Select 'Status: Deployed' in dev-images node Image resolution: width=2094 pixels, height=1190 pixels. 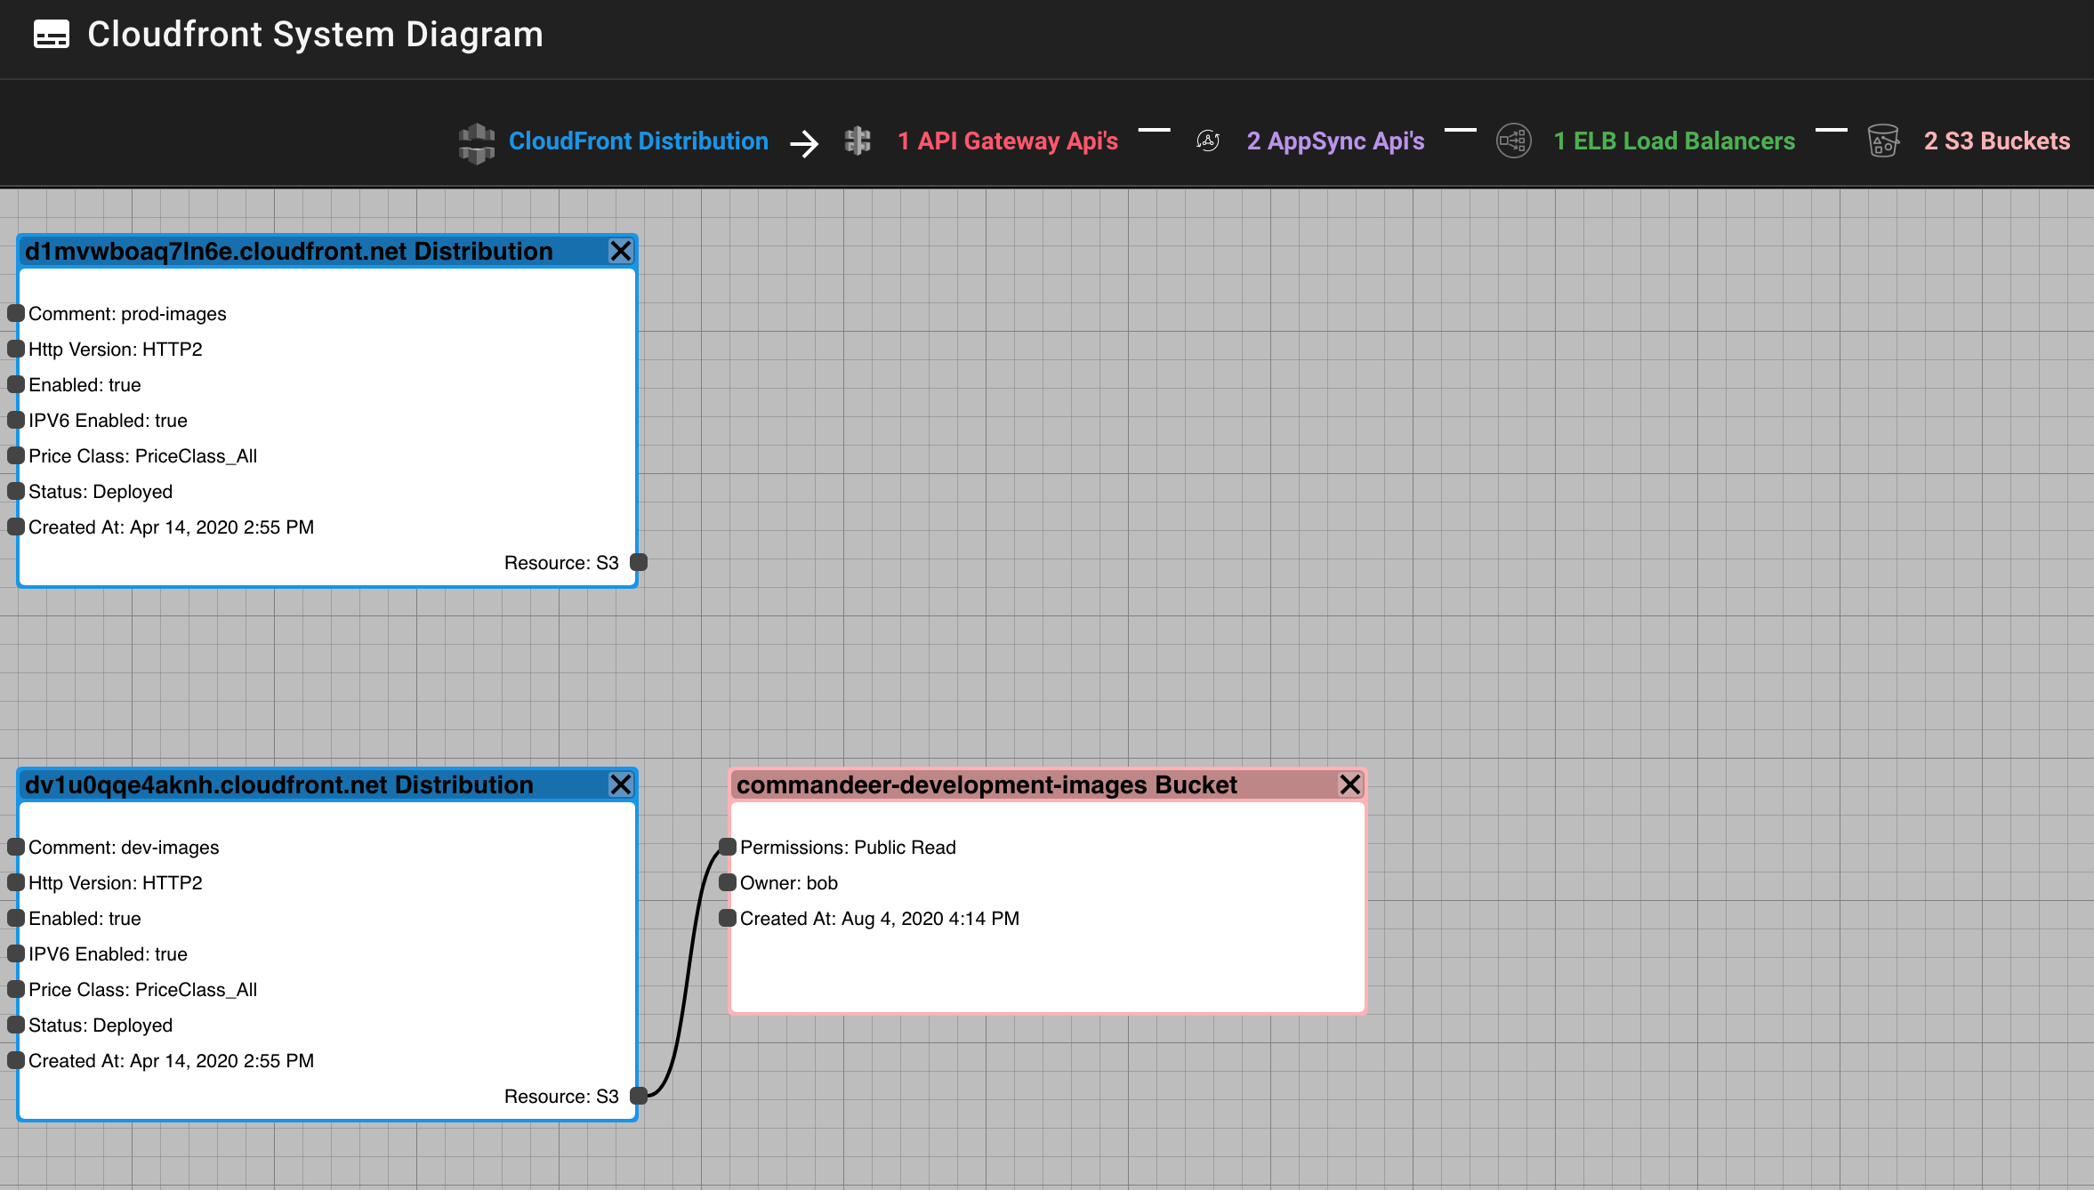click(x=101, y=1025)
